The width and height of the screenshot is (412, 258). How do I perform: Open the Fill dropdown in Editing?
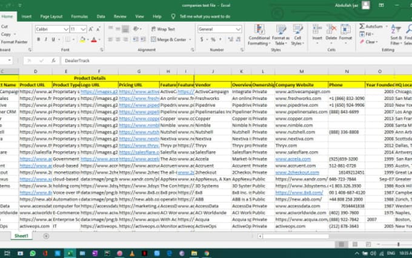366,34
